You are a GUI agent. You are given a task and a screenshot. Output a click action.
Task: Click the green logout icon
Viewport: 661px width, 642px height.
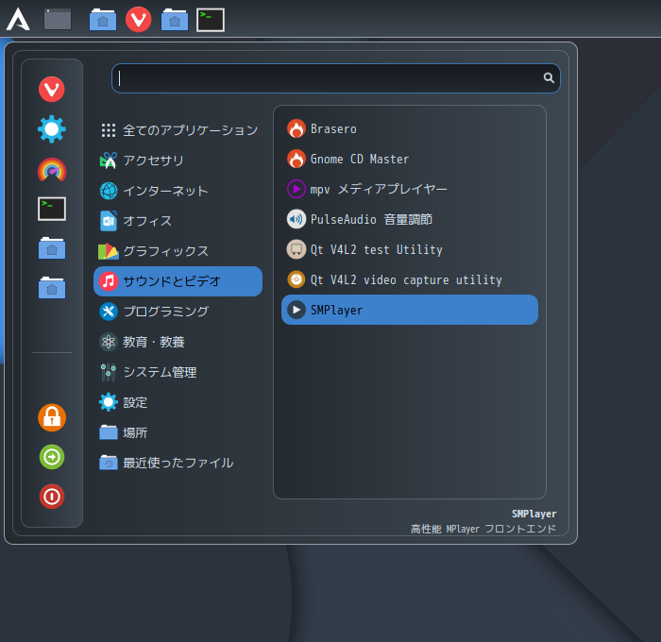(x=52, y=457)
